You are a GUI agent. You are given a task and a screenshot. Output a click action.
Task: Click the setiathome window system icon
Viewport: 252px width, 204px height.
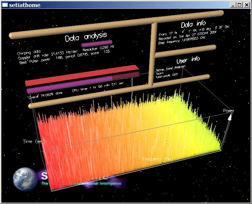pyautogui.click(x=5, y=5)
